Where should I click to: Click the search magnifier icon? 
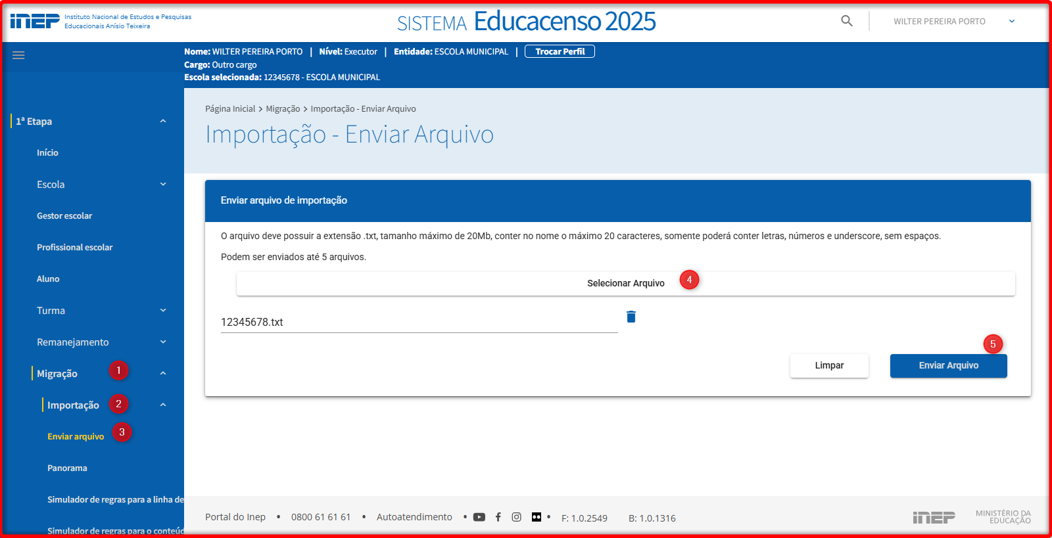[x=847, y=21]
